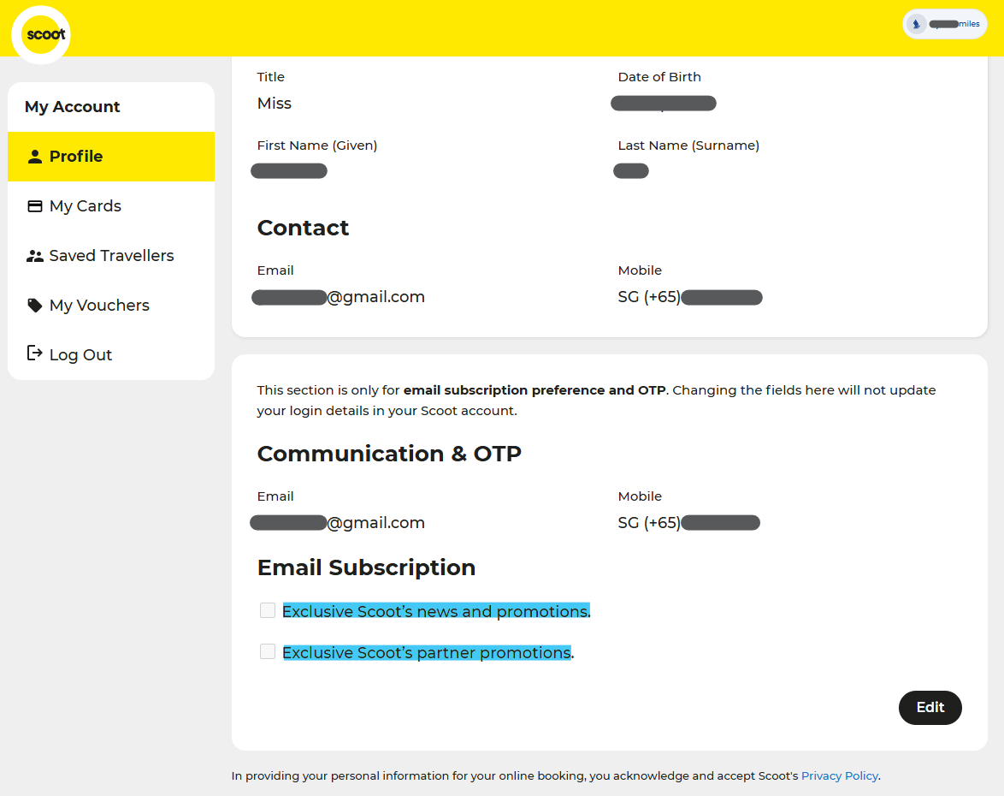Click the My Vouchers tag icon
The height and width of the screenshot is (796, 1004).
[x=35, y=305]
